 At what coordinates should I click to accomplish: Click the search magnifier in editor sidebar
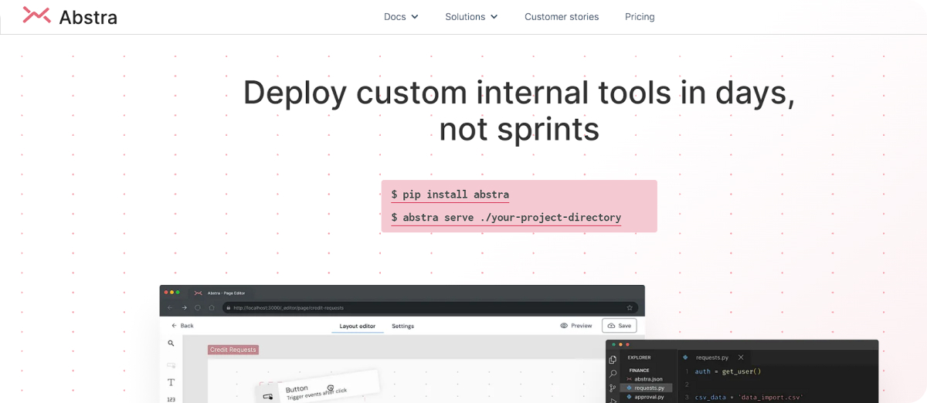pyautogui.click(x=171, y=344)
